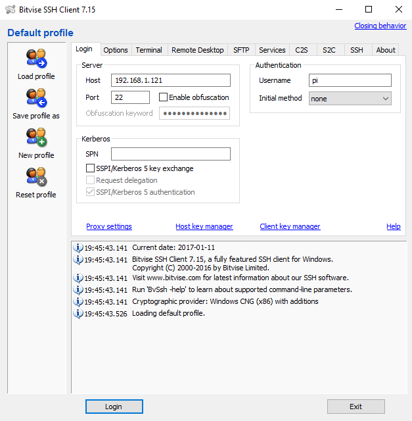Click info icon beside Current date log entry
Screen dimensions: 412x421
[x=78, y=247]
